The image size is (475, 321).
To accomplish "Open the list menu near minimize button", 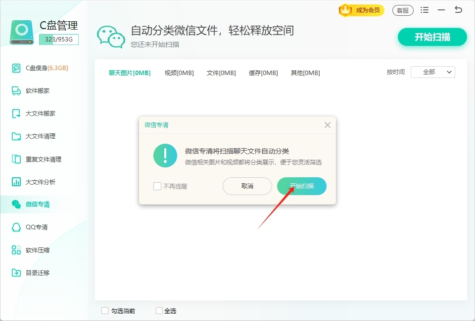I will click(424, 9).
